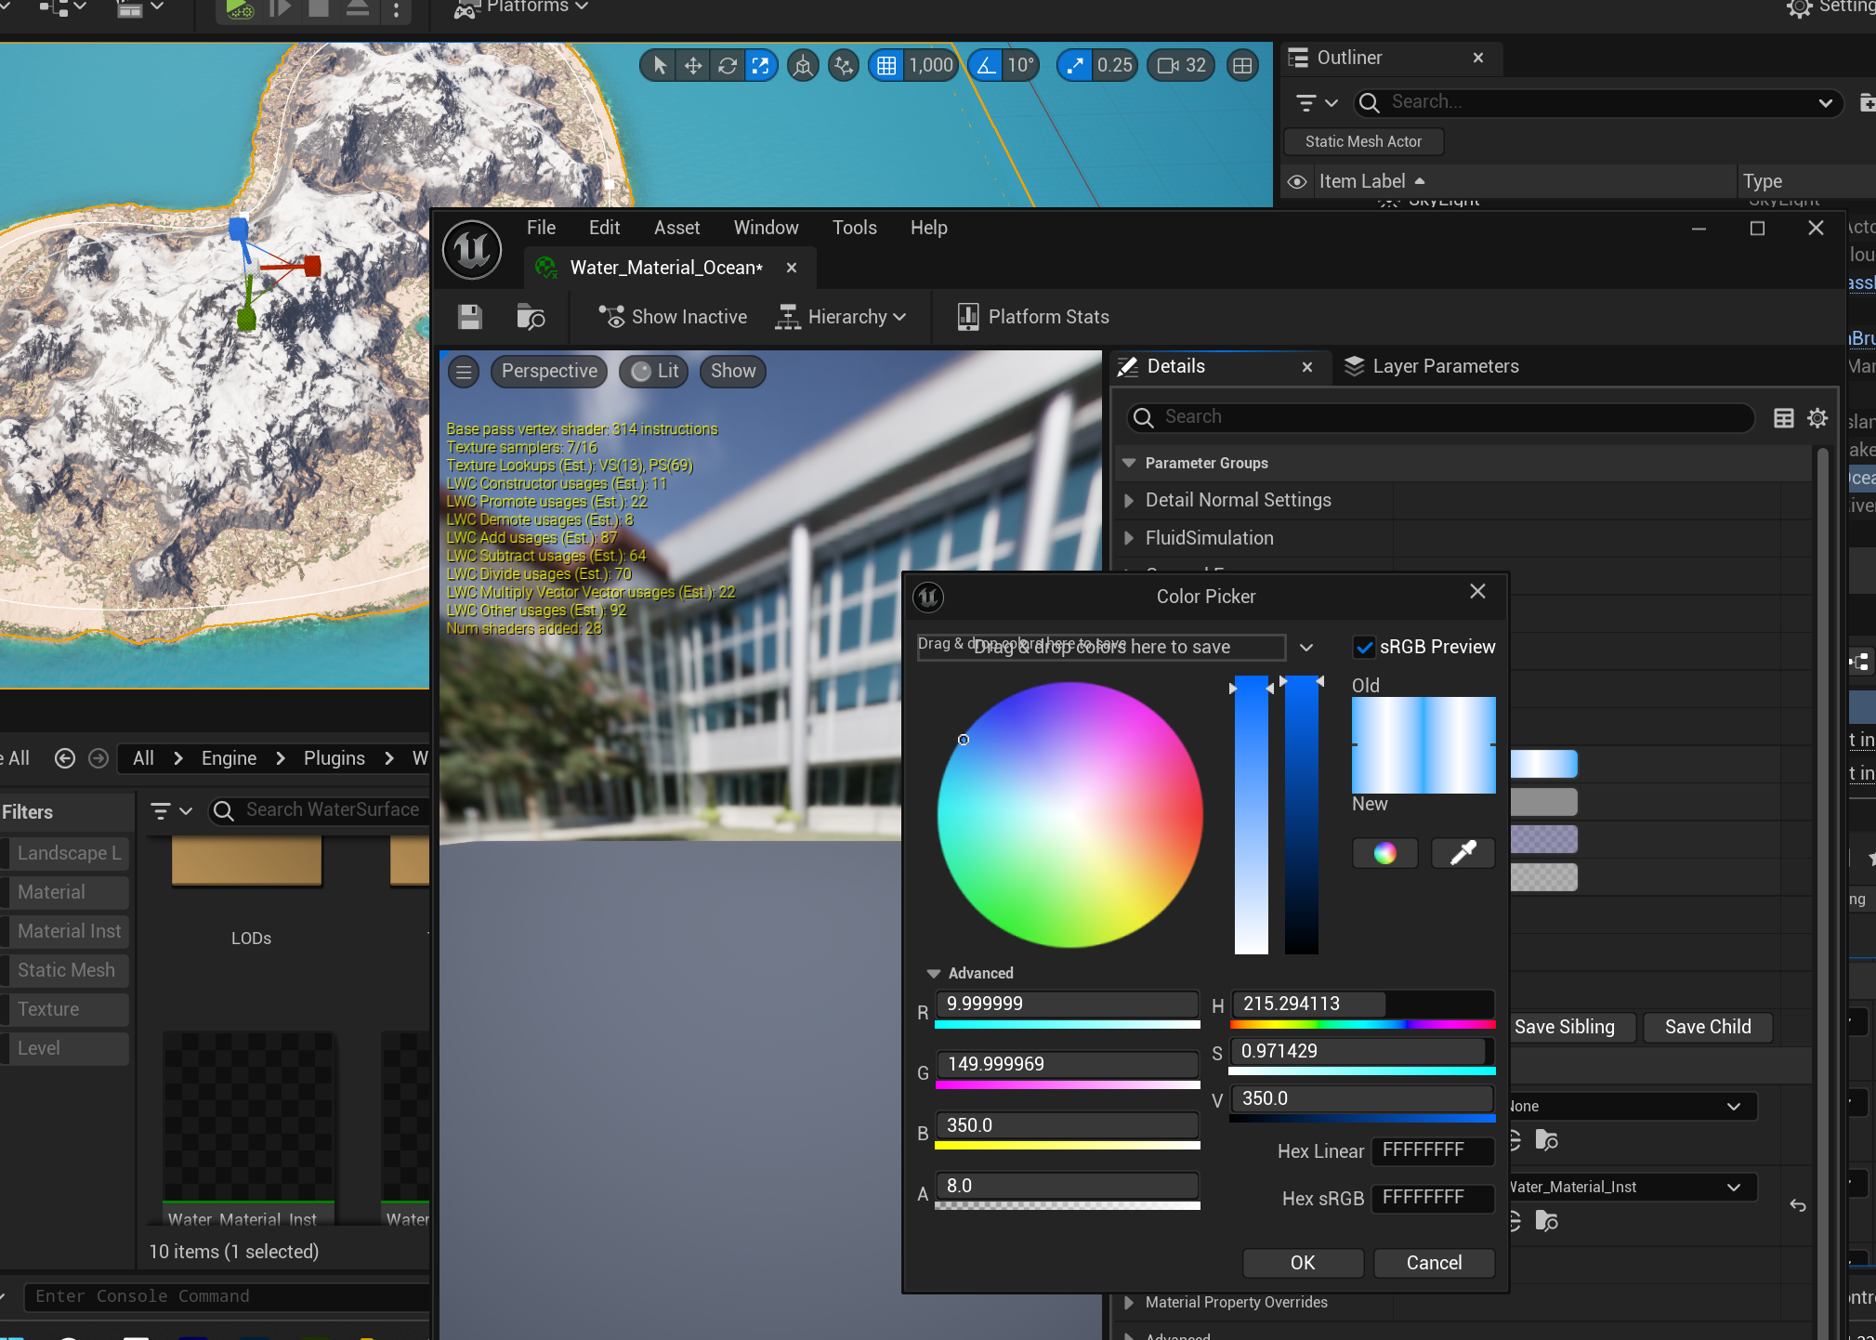Collapse the Advanced section in Color Picker
This screenshot has width=1876, height=1340.
point(934,973)
